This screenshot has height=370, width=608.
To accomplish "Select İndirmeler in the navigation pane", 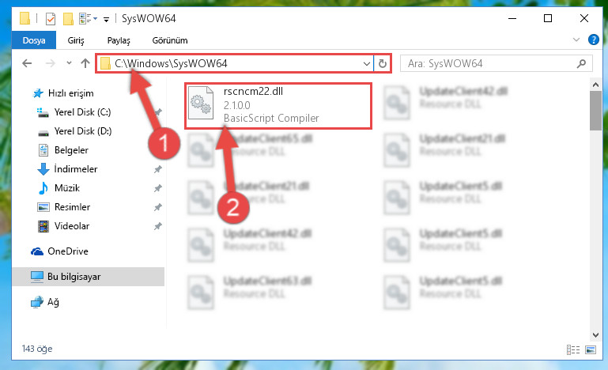I will click(76, 169).
